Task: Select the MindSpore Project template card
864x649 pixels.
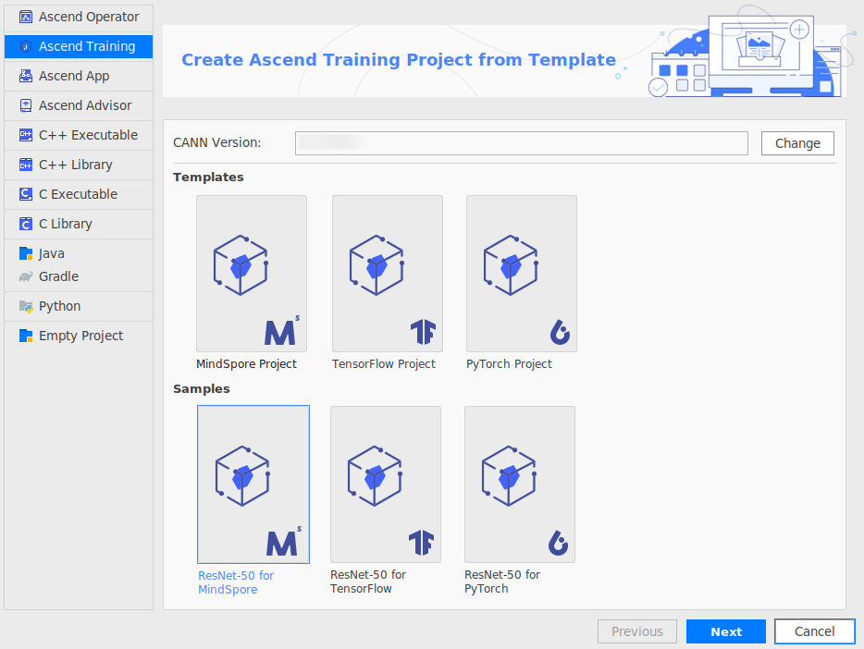Action: 252,274
